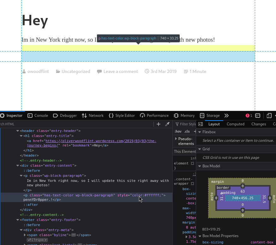
Task: Click the red error count icon
Action: tap(247, 116)
